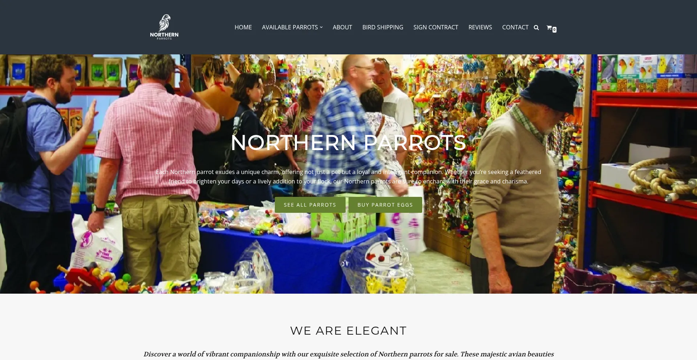The height and width of the screenshot is (360, 697).
Task: Click the We Are Elegant heading
Action: click(x=348, y=331)
